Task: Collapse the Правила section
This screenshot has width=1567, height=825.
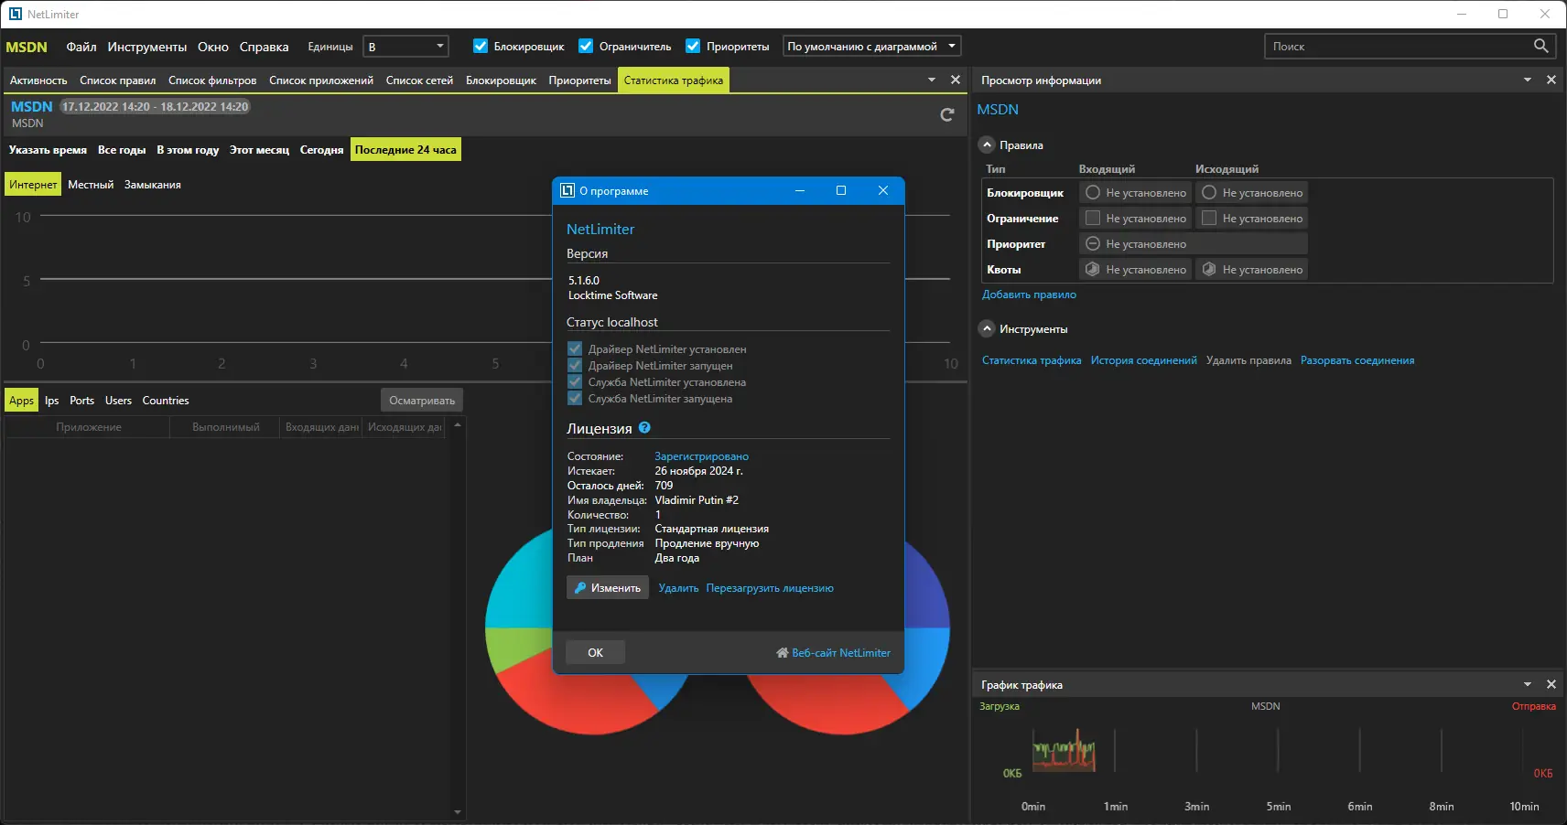Action: coord(987,145)
